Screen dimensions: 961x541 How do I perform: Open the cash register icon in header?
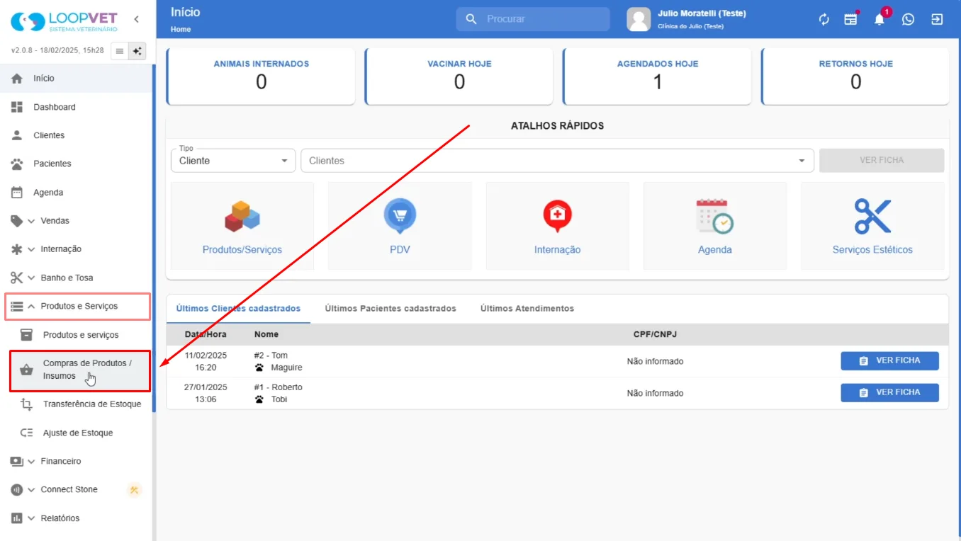[850, 19]
